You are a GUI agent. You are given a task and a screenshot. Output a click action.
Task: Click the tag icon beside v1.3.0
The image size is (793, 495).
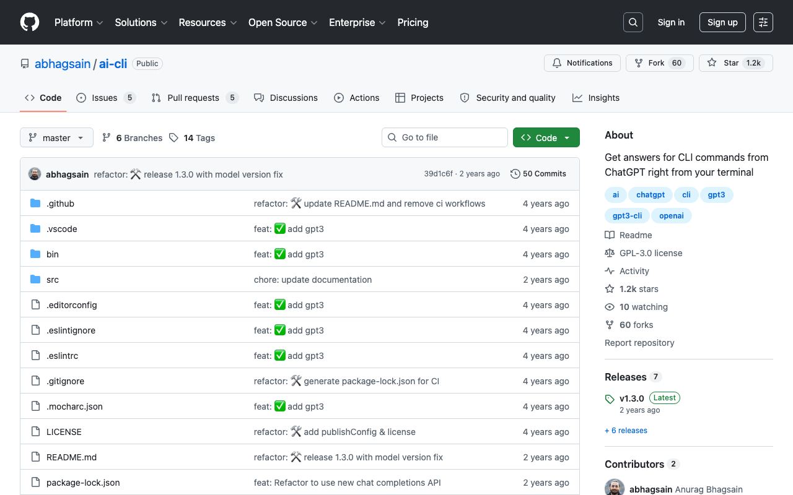610,399
